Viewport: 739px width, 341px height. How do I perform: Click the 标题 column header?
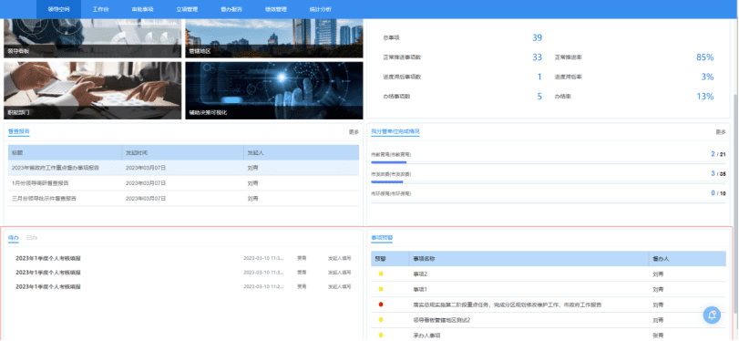click(x=65, y=153)
